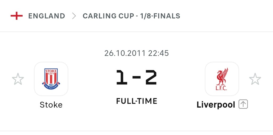Viewport: 273px width, 135px height.
Task: Toggle favorite star beside Liverpool crest
Action: click(255, 79)
